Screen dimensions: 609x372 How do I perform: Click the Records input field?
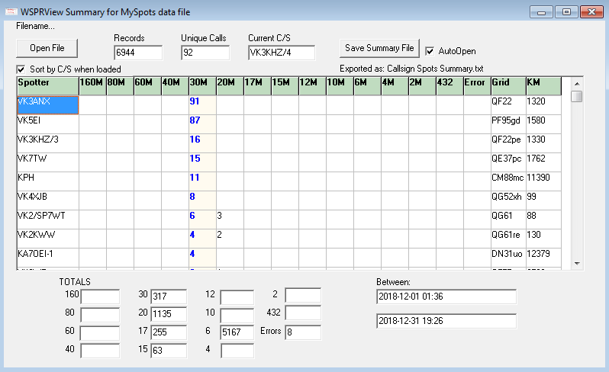(137, 53)
